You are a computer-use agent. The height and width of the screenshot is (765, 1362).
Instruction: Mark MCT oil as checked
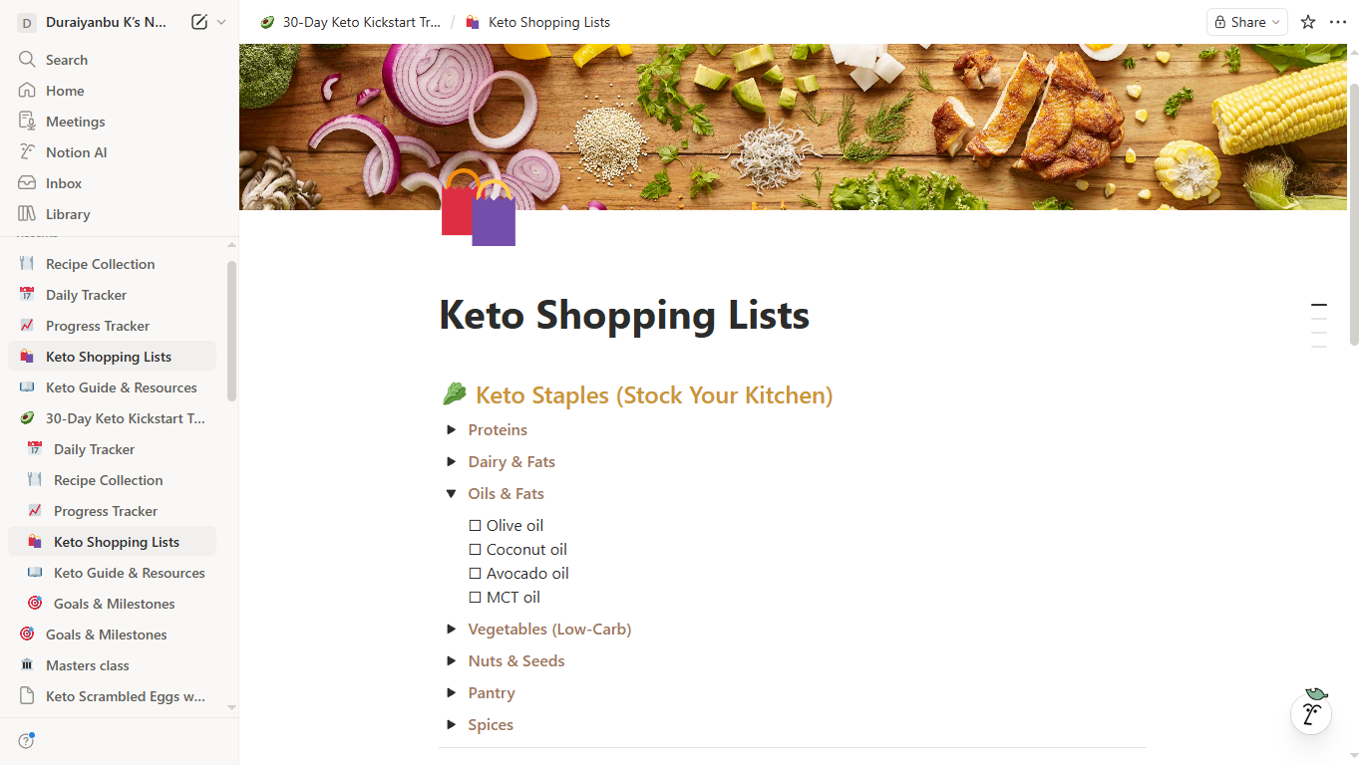tap(475, 598)
